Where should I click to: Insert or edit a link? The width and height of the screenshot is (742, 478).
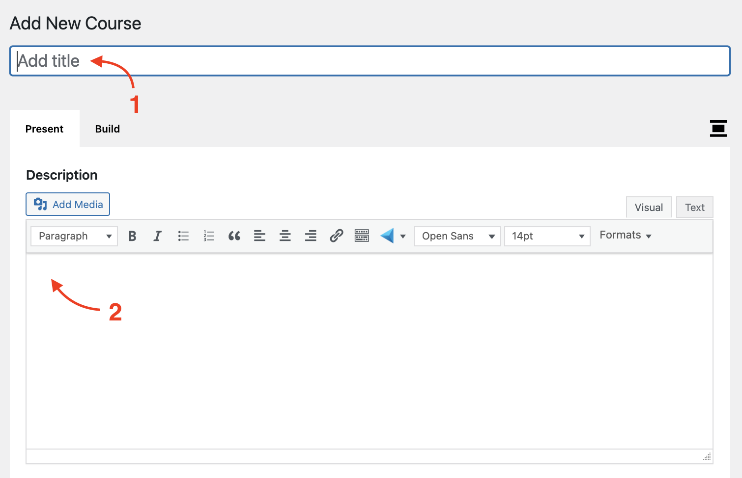[336, 236]
